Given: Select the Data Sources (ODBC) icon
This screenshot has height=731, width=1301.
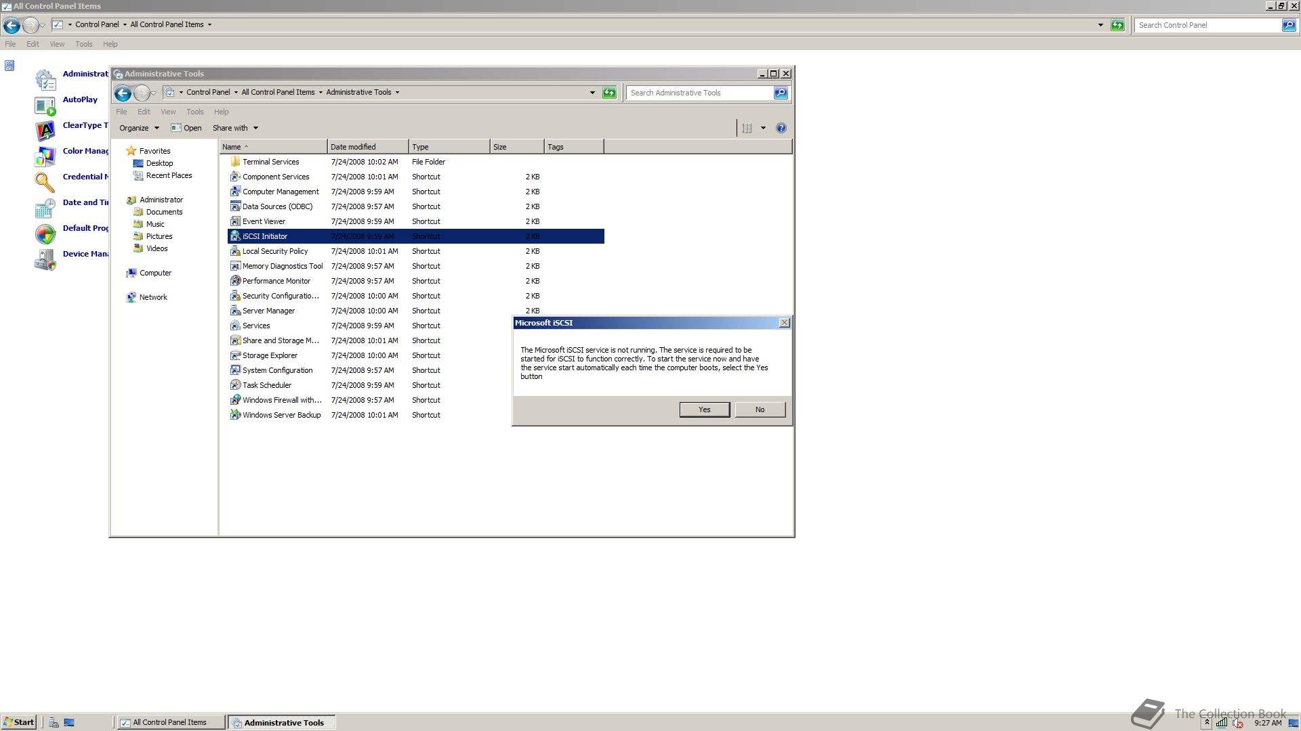Looking at the screenshot, I should coord(235,206).
